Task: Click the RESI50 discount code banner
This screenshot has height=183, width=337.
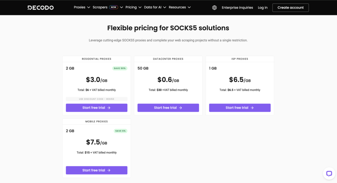Action: pyautogui.click(x=96, y=99)
